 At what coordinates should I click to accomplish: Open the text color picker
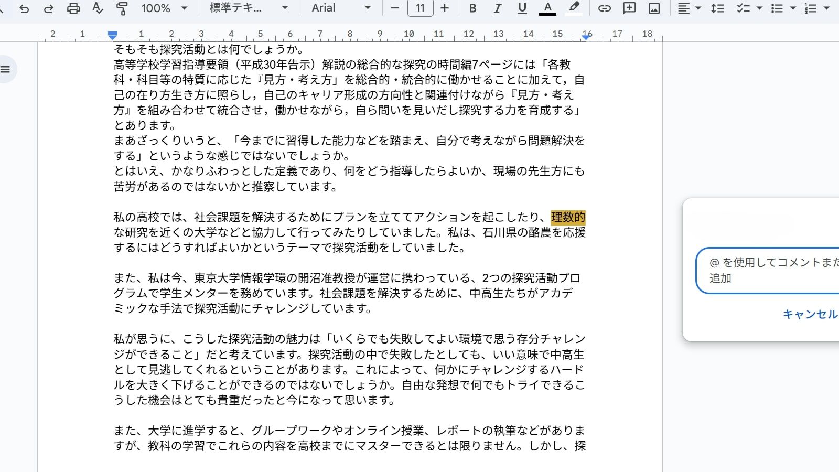click(x=547, y=8)
